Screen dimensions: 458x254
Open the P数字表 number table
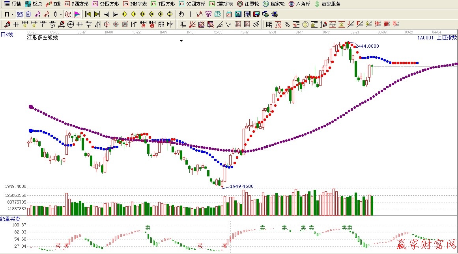click(135, 4)
